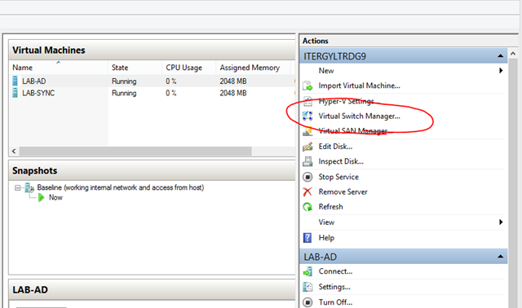Click the Import Virtual Machine icon

click(x=307, y=86)
